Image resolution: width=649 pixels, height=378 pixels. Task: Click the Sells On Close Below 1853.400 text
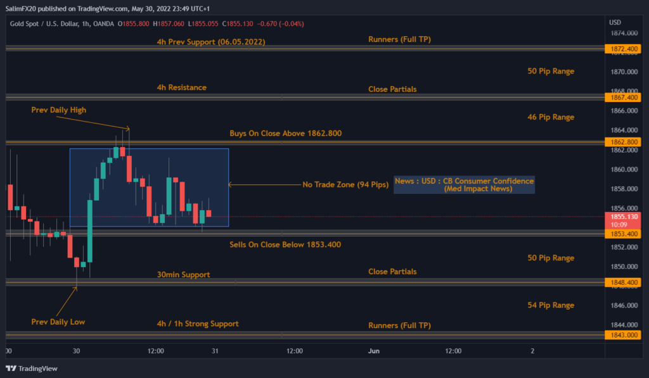(285, 244)
